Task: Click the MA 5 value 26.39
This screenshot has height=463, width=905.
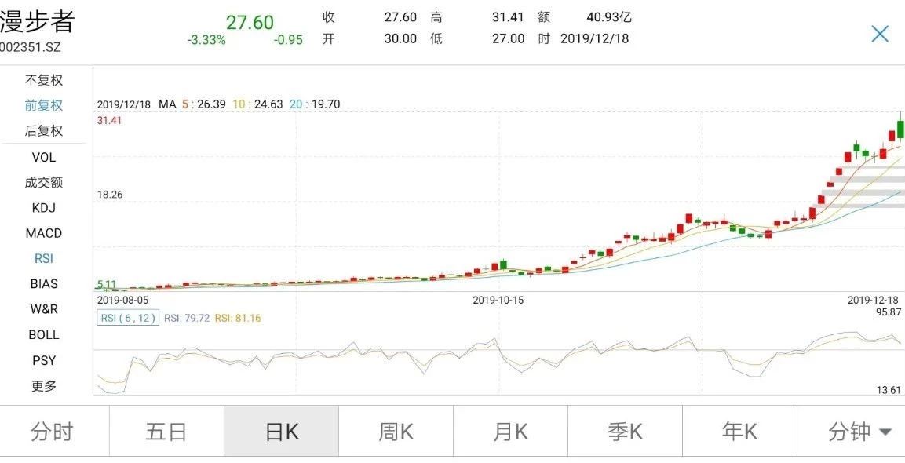Action: tap(211, 104)
